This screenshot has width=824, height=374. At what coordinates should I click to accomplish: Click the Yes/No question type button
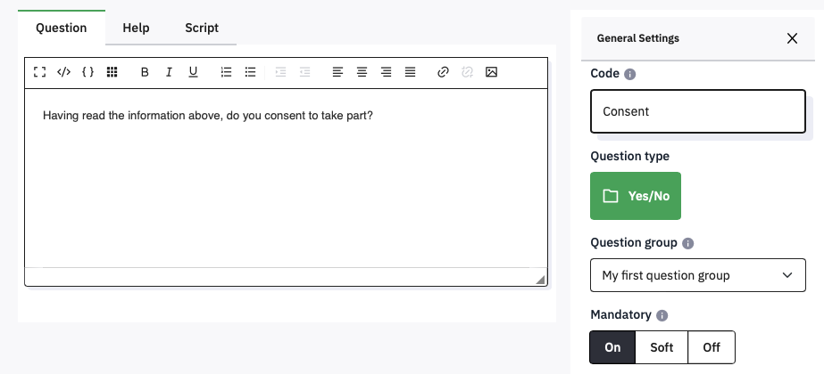[x=636, y=196]
